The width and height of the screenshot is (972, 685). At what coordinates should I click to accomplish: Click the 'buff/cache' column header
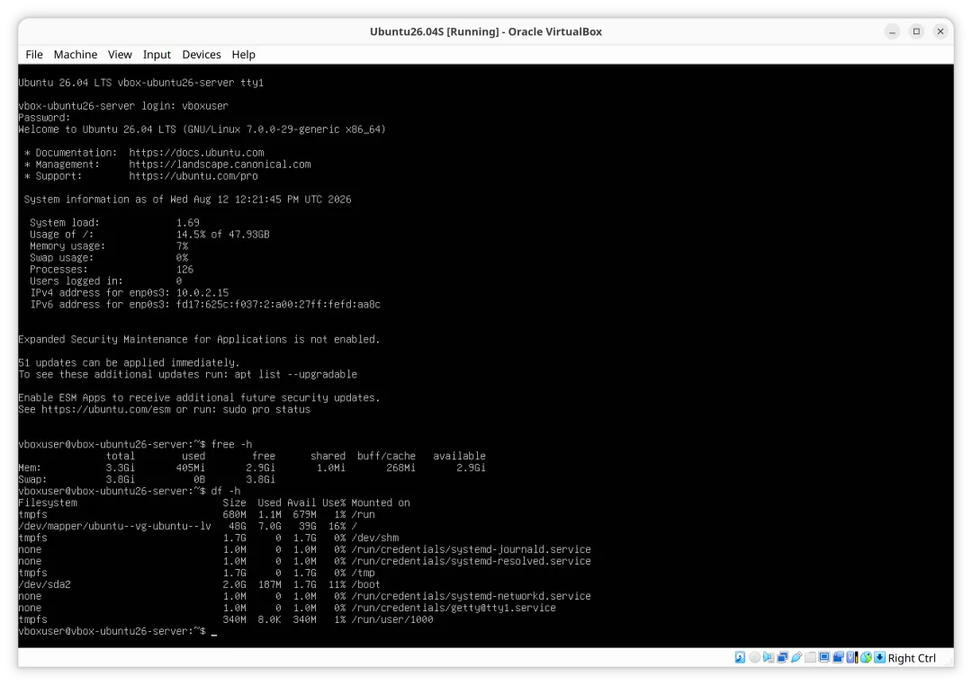386,456
